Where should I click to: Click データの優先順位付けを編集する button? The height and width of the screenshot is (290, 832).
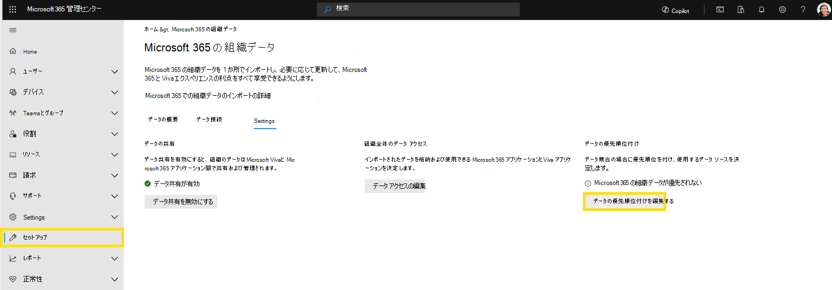pyautogui.click(x=625, y=201)
